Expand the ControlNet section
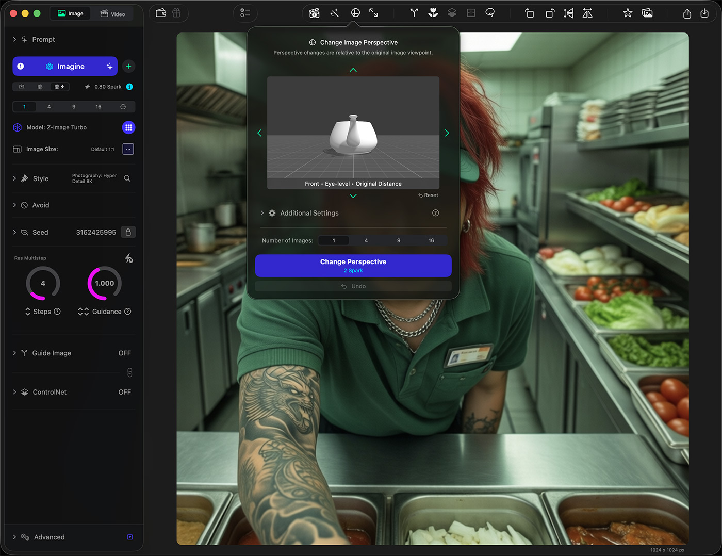The width and height of the screenshot is (722, 556). click(14, 392)
